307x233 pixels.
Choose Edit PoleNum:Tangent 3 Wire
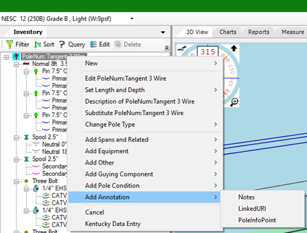[x=145, y=78]
